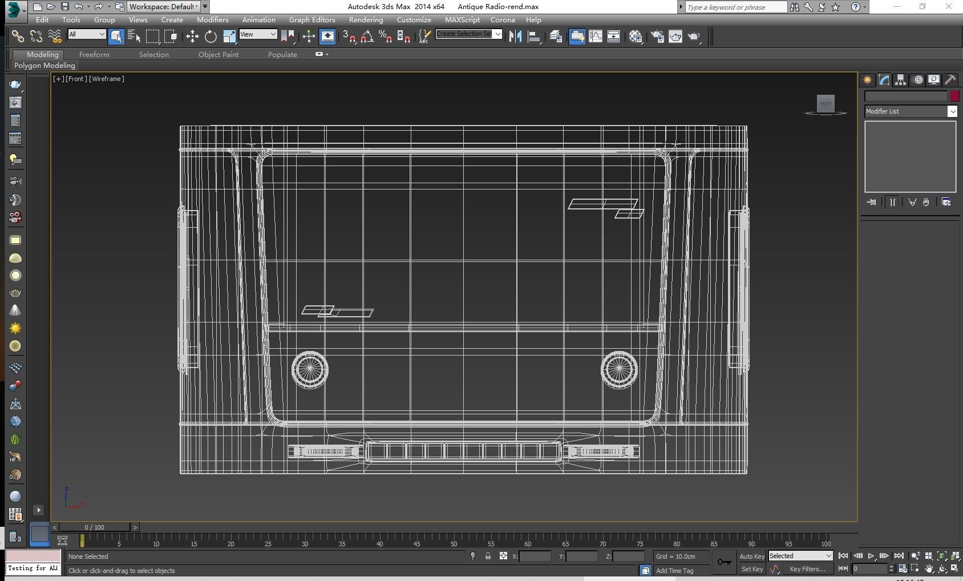Click the current frame number field

pos(869,568)
